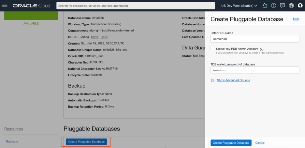Select Lifecycle State Available text

click(x=96, y=75)
